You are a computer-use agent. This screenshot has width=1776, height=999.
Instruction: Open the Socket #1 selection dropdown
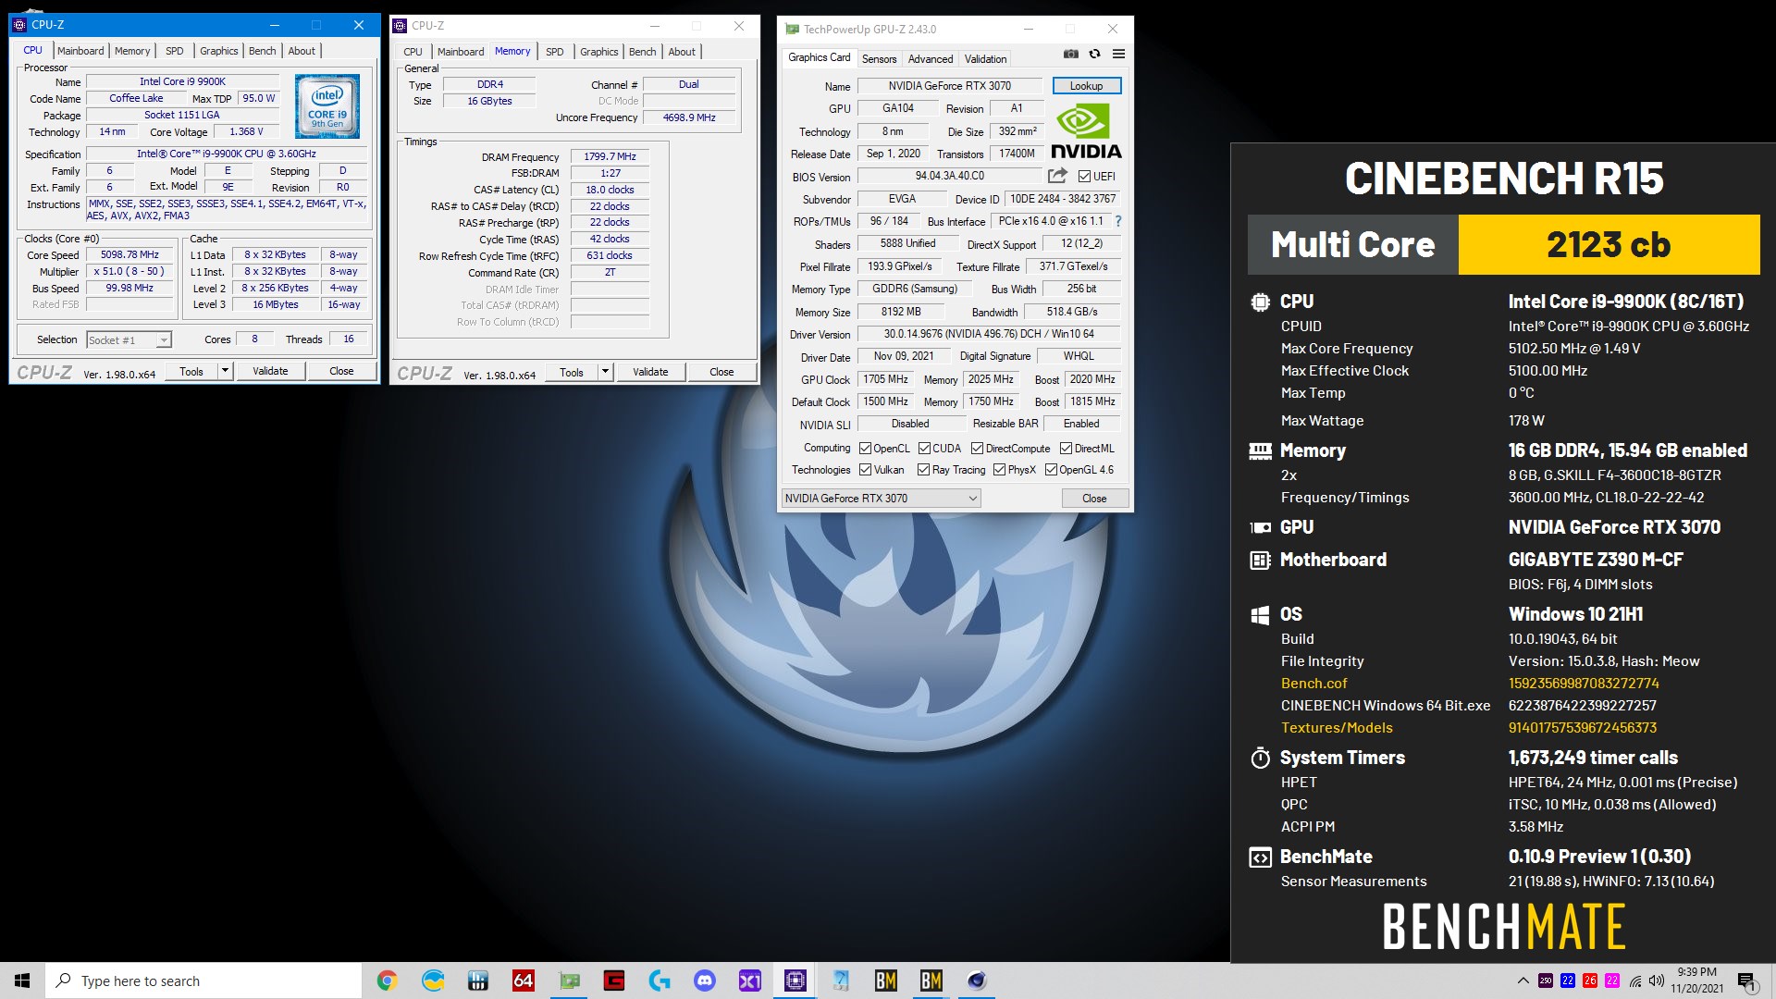129,340
